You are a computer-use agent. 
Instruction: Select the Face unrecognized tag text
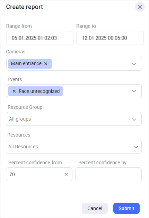click(x=39, y=91)
